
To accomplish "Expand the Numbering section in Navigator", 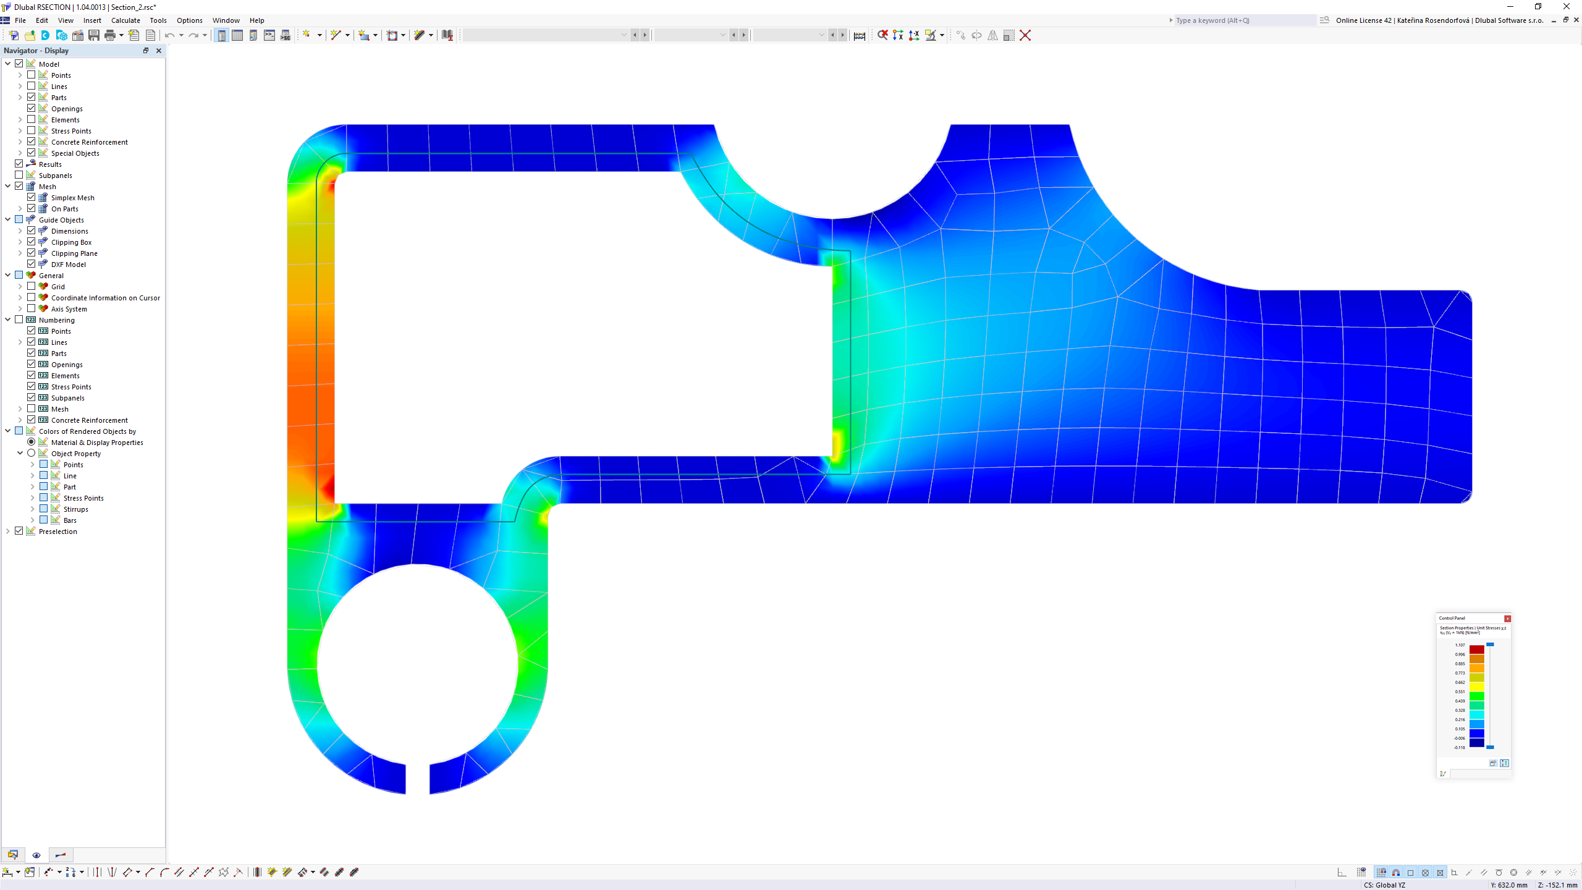I will (7, 320).
